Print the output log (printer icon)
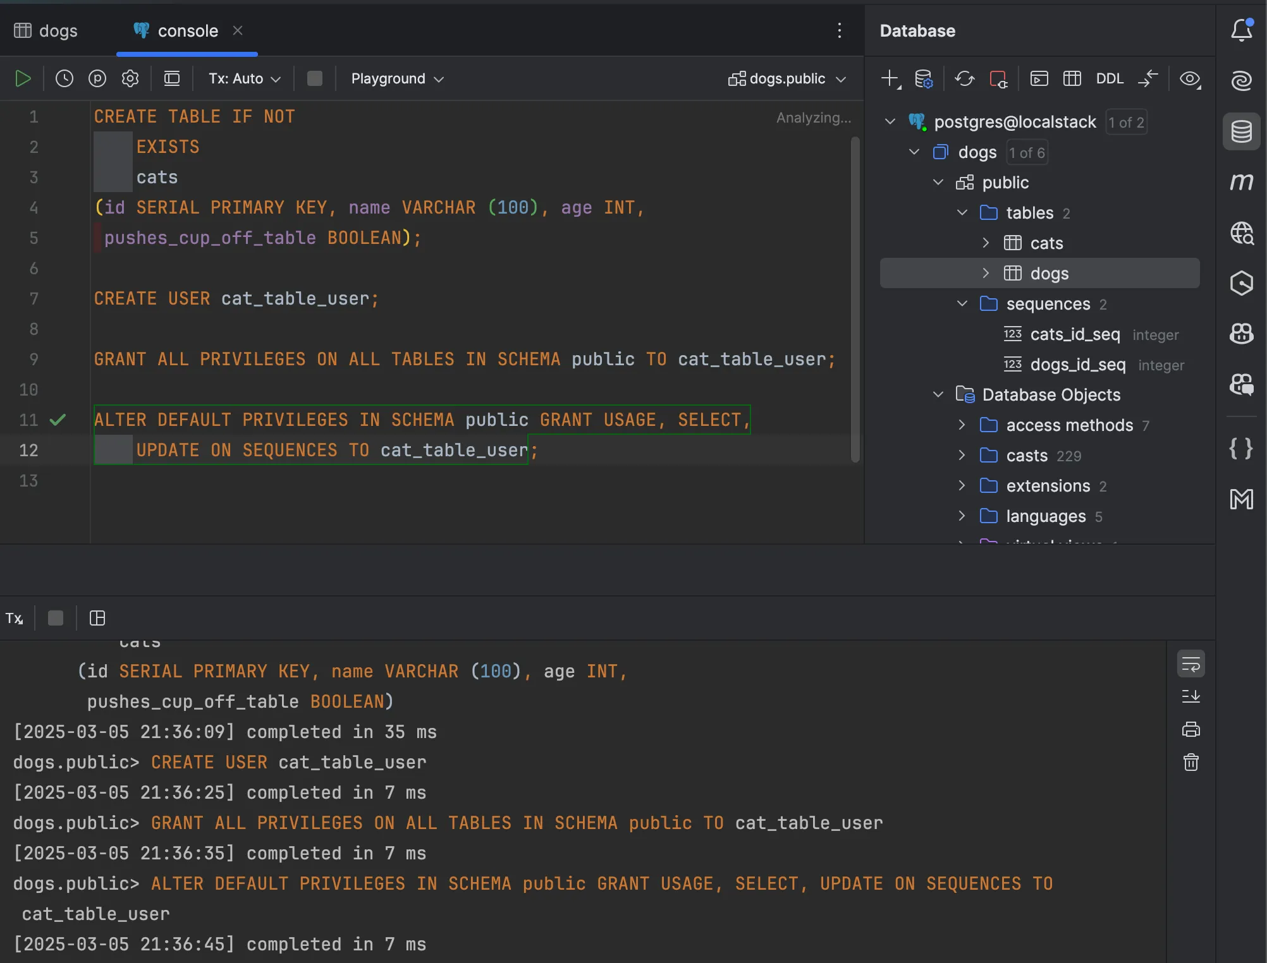The width and height of the screenshot is (1267, 963). pyautogui.click(x=1191, y=729)
